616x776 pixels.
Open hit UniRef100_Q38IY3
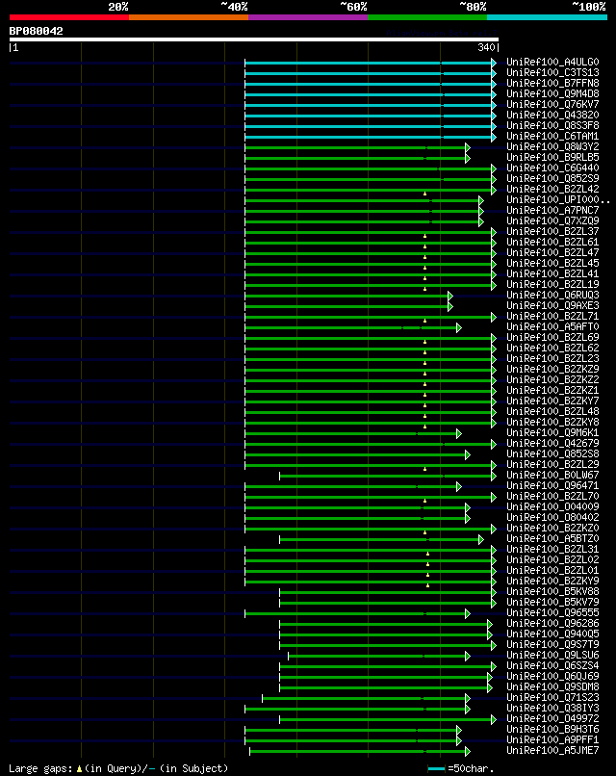coord(552,708)
